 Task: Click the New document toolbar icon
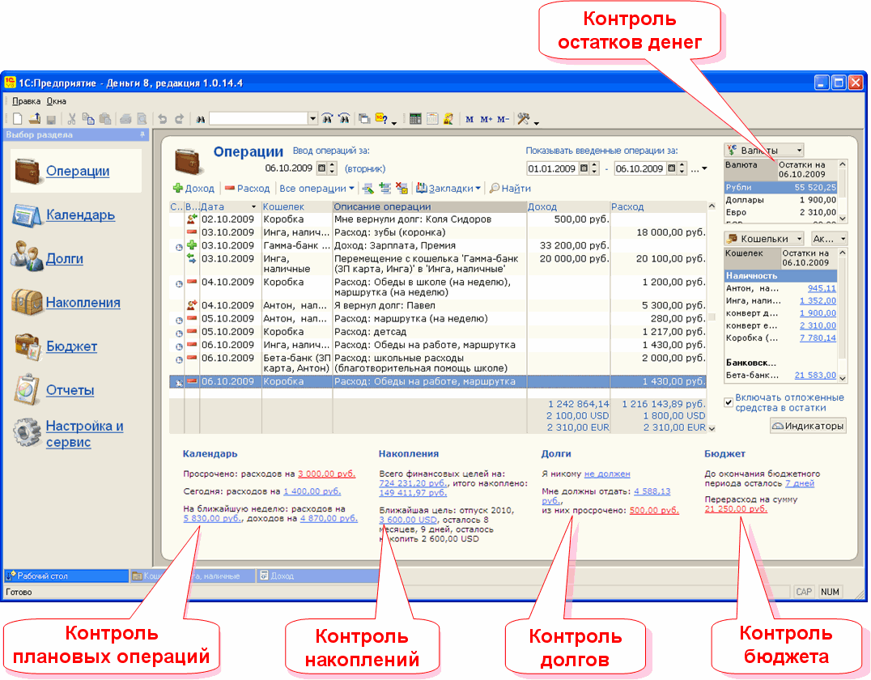17,118
